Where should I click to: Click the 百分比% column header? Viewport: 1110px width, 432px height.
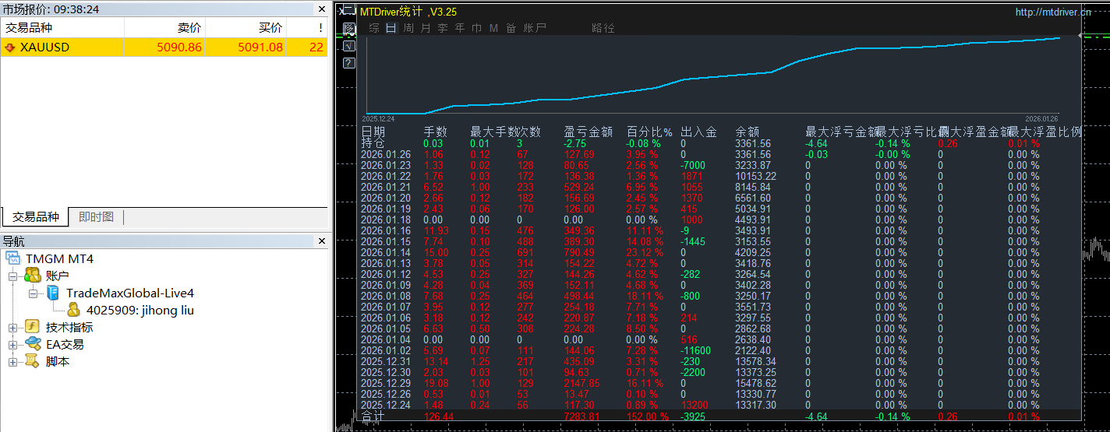coord(649,132)
